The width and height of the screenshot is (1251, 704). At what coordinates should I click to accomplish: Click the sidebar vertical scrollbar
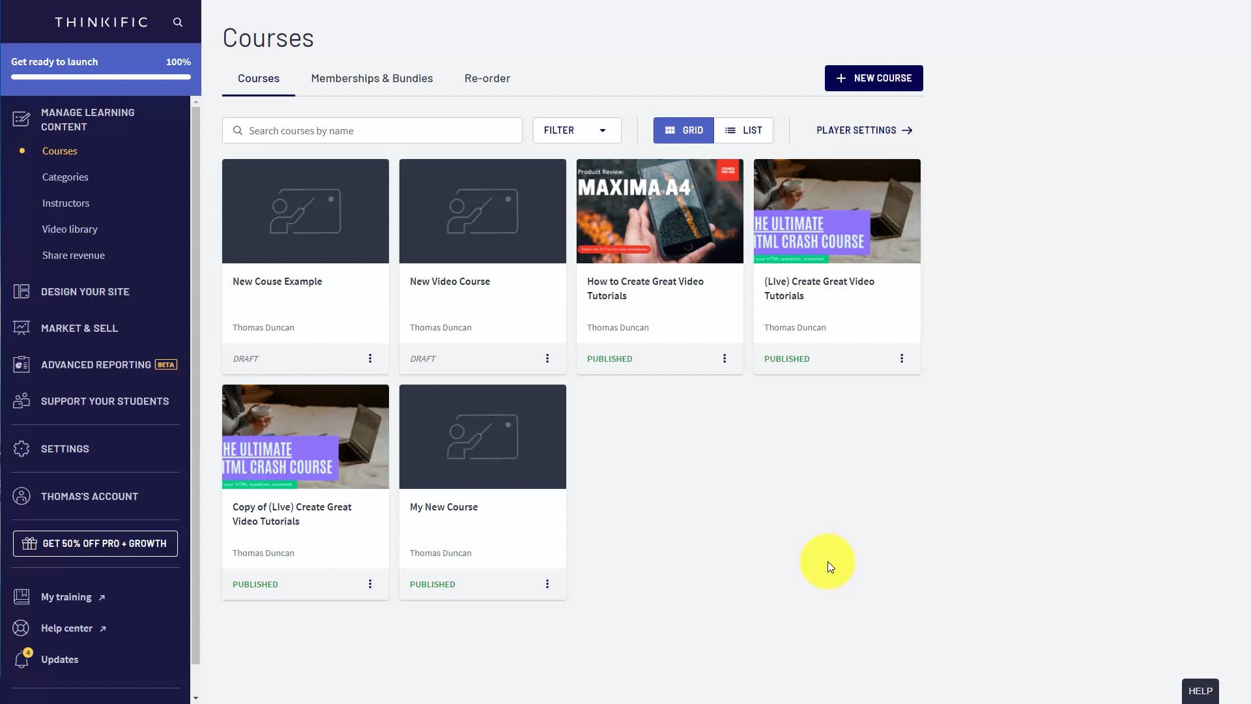point(195,385)
